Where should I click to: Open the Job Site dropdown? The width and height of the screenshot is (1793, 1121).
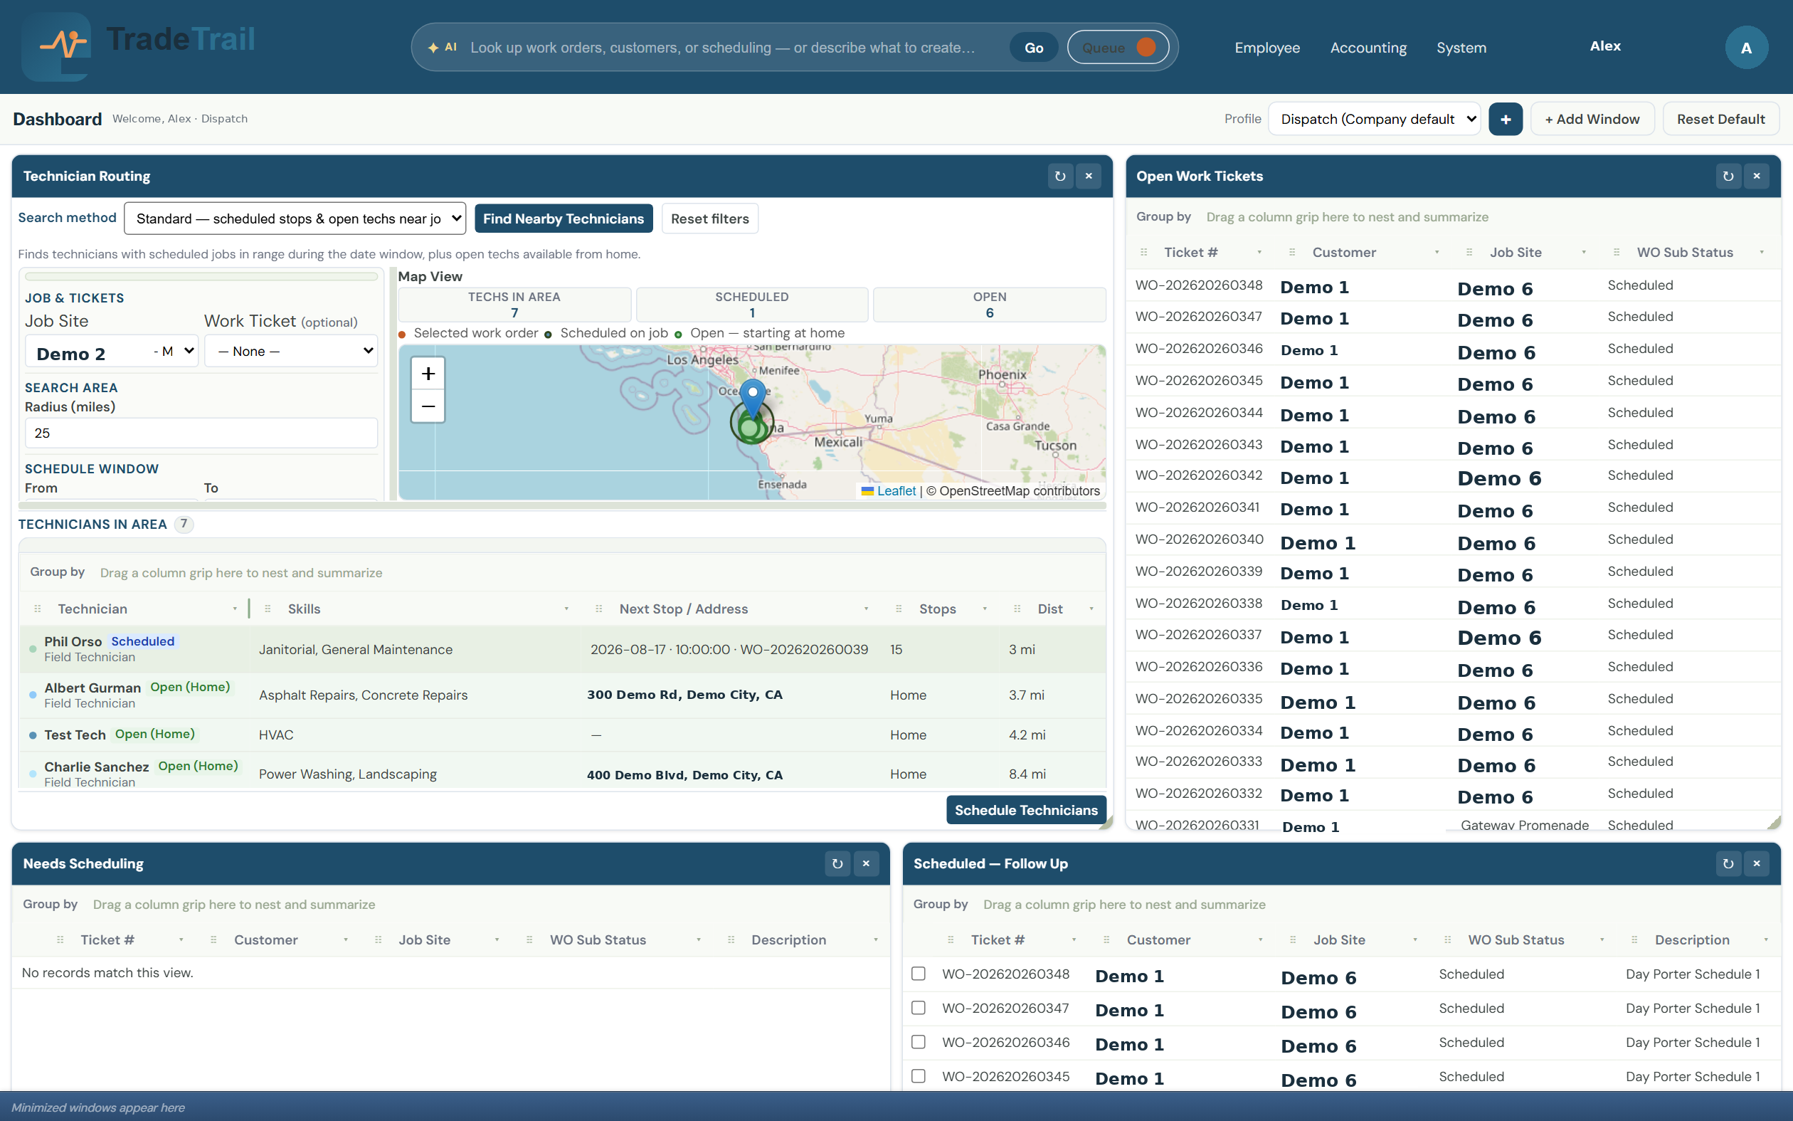pos(111,352)
